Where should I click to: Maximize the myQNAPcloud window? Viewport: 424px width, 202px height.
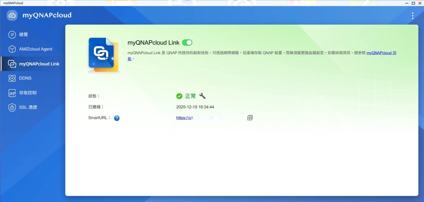pyautogui.click(x=413, y=3)
